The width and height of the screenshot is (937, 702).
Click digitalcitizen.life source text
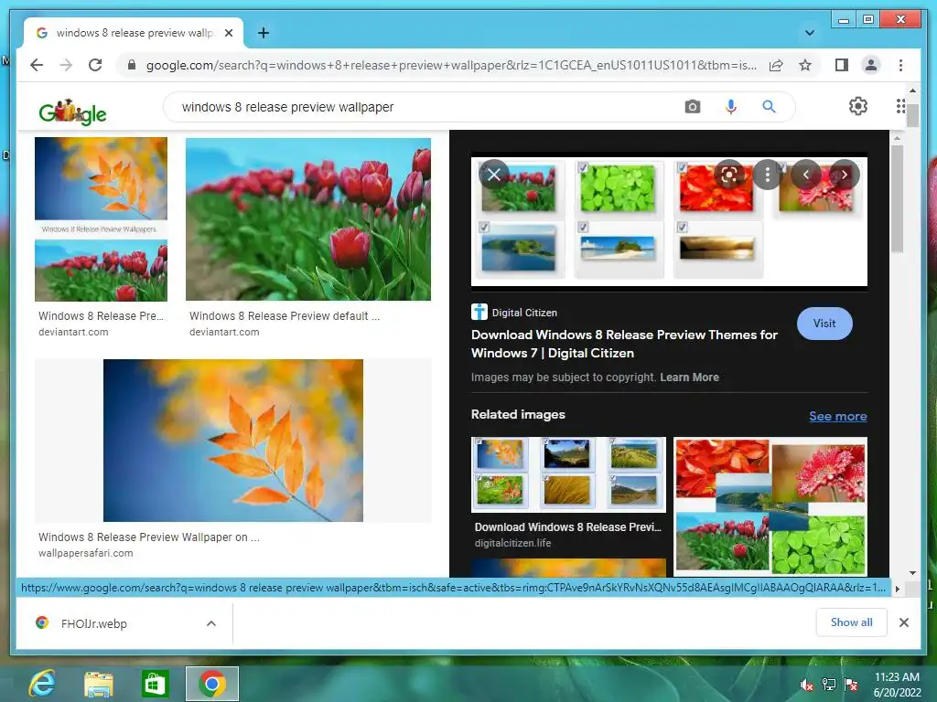[x=512, y=543]
